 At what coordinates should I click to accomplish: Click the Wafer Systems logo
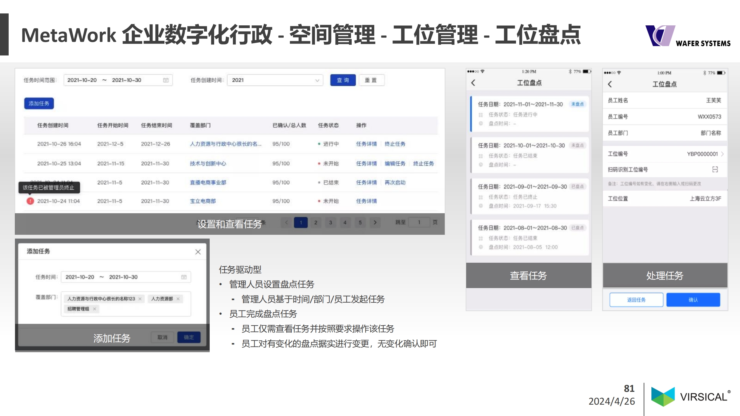click(688, 36)
